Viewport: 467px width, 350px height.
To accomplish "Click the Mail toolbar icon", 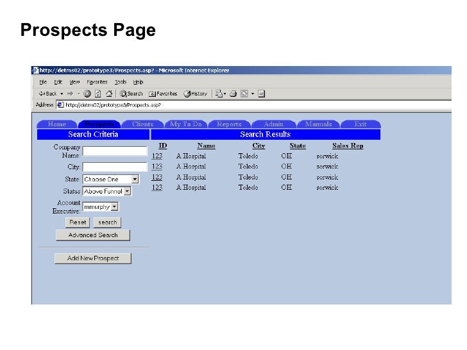I will click(219, 94).
